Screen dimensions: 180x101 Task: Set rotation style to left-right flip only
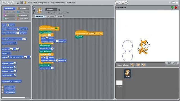point(34,11)
